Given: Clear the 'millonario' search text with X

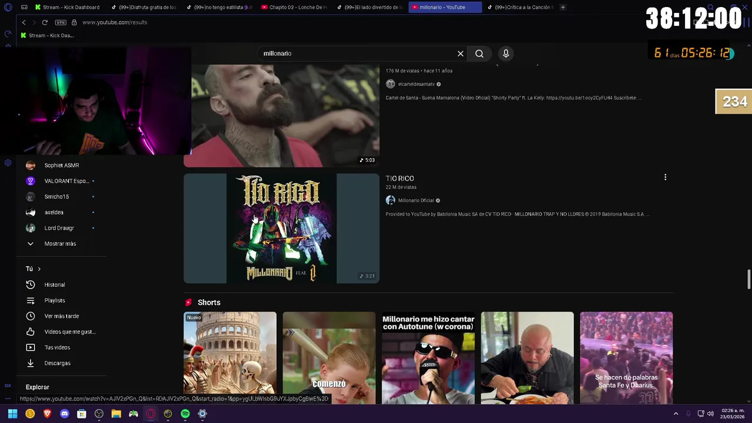Looking at the screenshot, I should pyautogui.click(x=461, y=53).
